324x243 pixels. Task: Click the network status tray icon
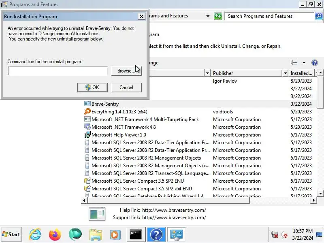coord(275,234)
